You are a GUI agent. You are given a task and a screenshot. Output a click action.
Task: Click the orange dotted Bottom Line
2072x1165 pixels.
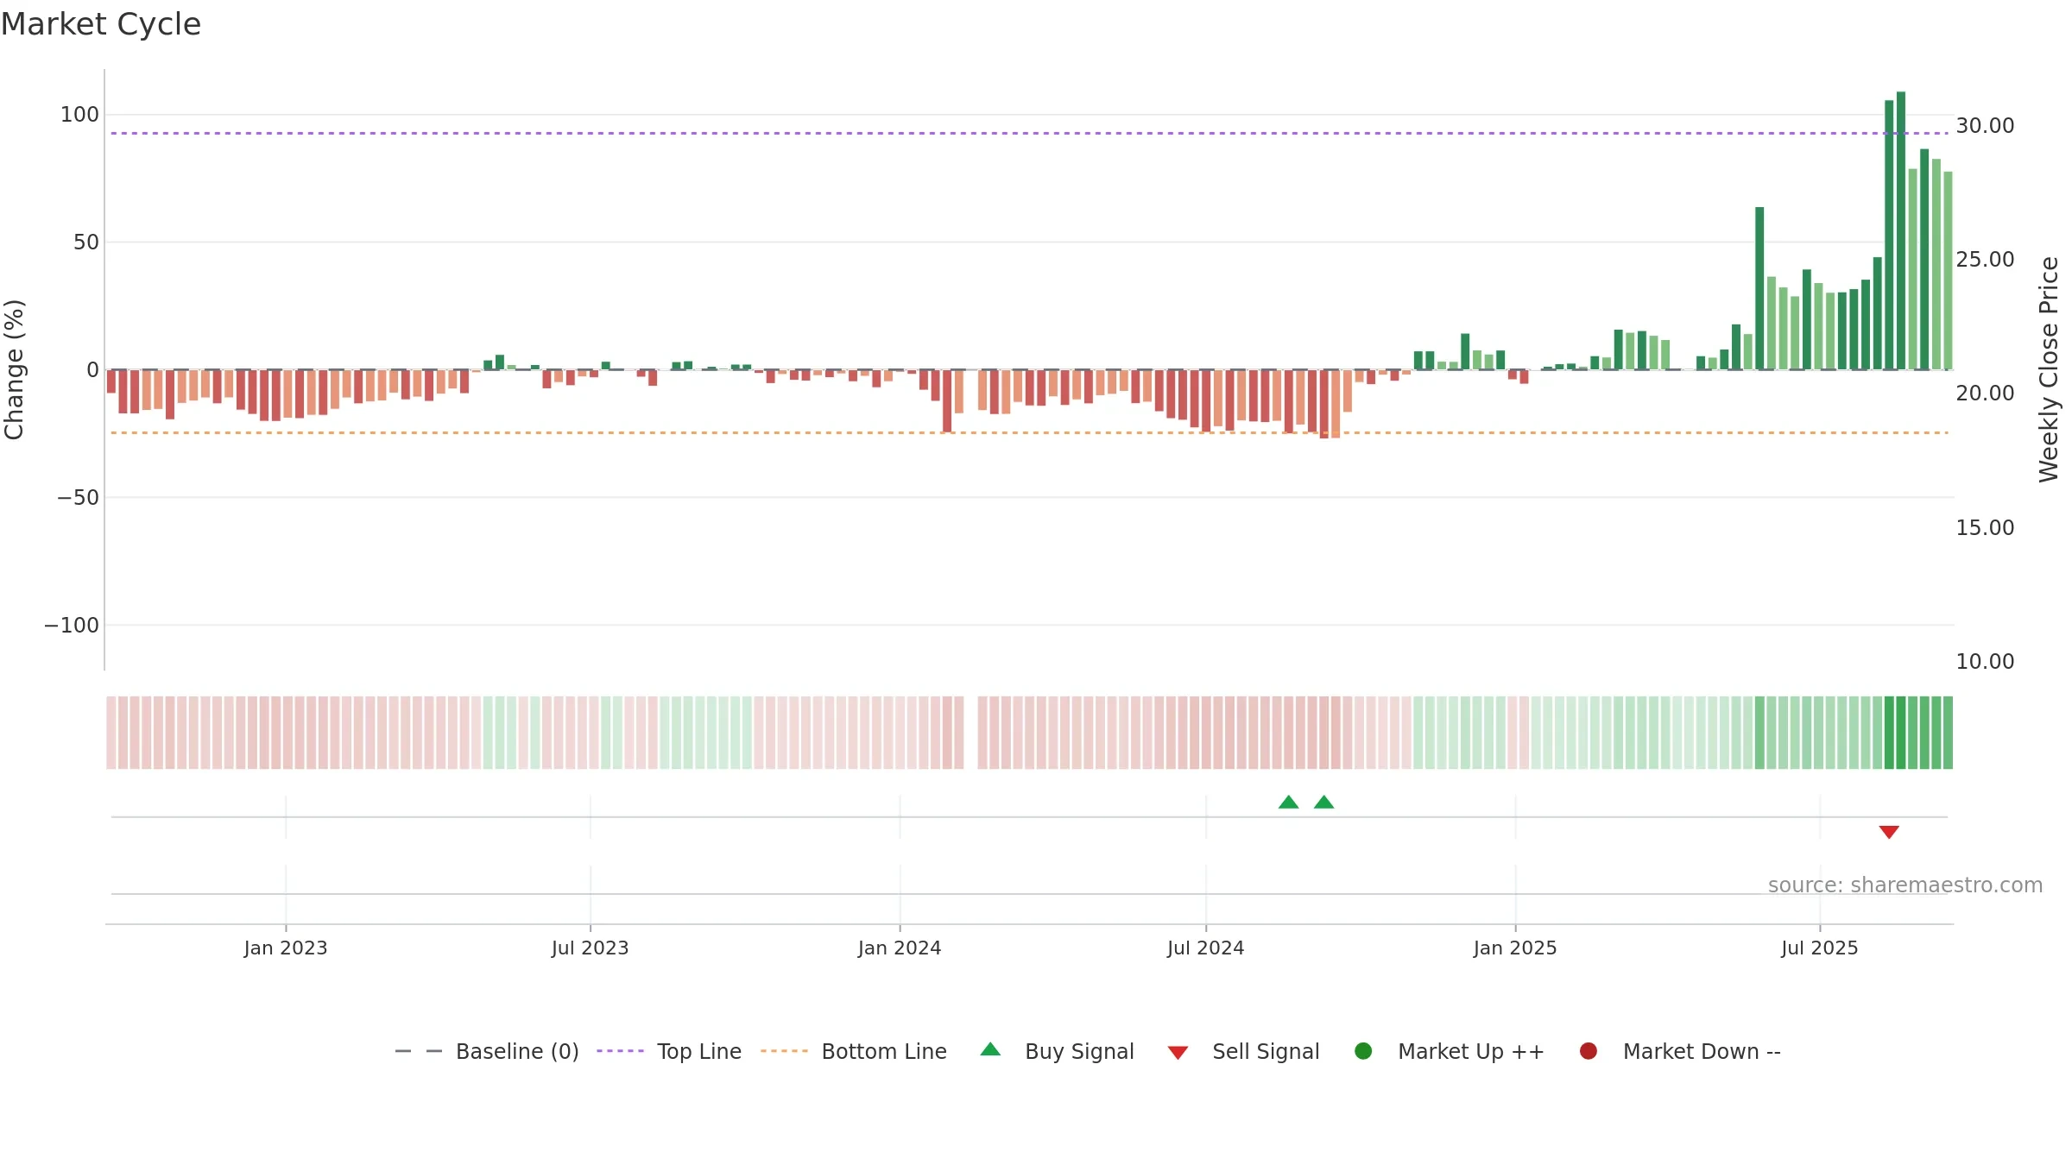pos(1029,432)
